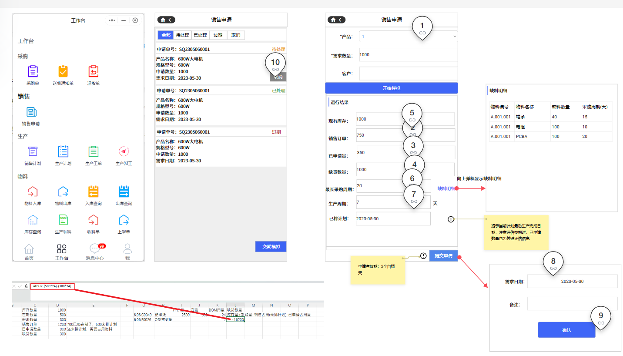
Task: Select the 电阻 row in 缺料明细 table
Action: tap(550, 127)
